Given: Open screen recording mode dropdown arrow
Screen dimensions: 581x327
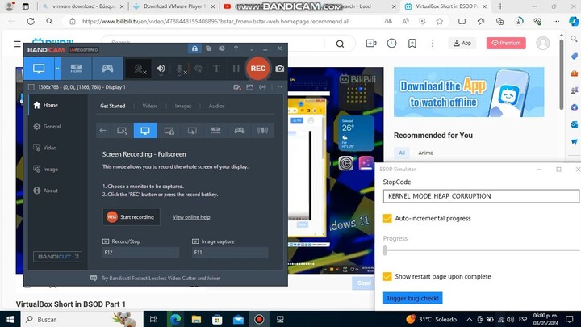Looking at the screenshot, I should point(57,69).
